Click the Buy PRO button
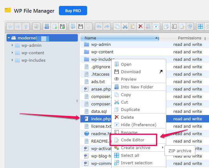Image resolution: width=209 pixels, height=168 pixels. [x=73, y=11]
